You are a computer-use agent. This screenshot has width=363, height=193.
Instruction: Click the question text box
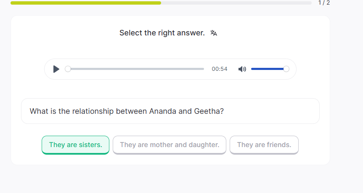click(x=170, y=111)
